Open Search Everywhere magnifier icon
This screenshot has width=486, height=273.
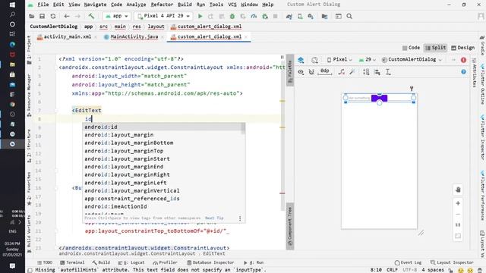click(x=349, y=16)
